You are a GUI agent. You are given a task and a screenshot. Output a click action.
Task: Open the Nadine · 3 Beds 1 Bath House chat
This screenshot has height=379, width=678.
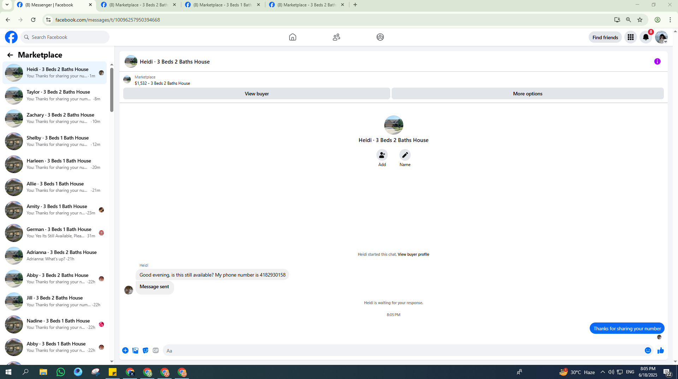coord(54,324)
